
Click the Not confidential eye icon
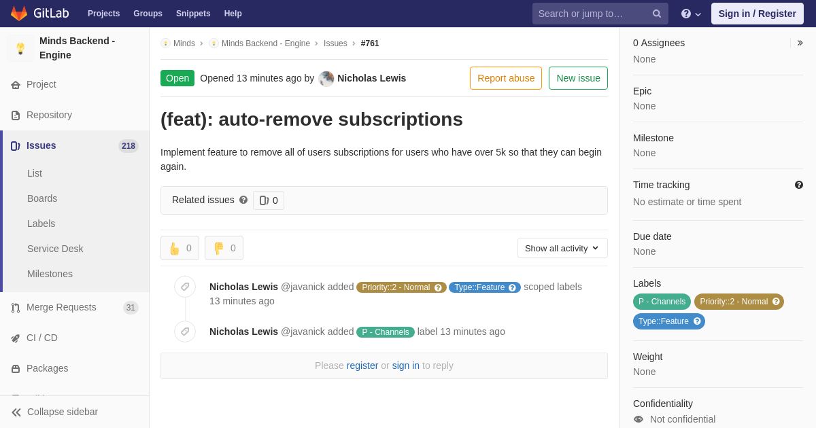click(x=638, y=419)
